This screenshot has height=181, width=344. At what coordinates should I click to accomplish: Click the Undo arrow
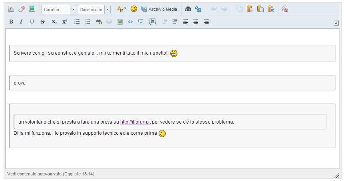point(214,9)
